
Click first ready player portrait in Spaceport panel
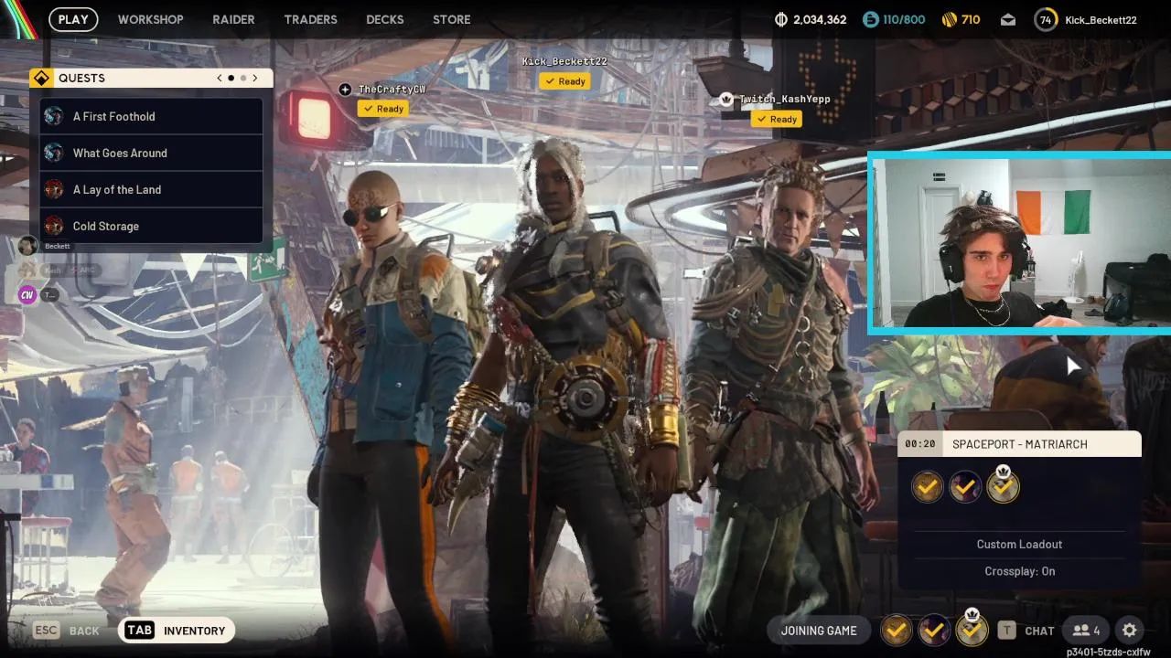928,487
